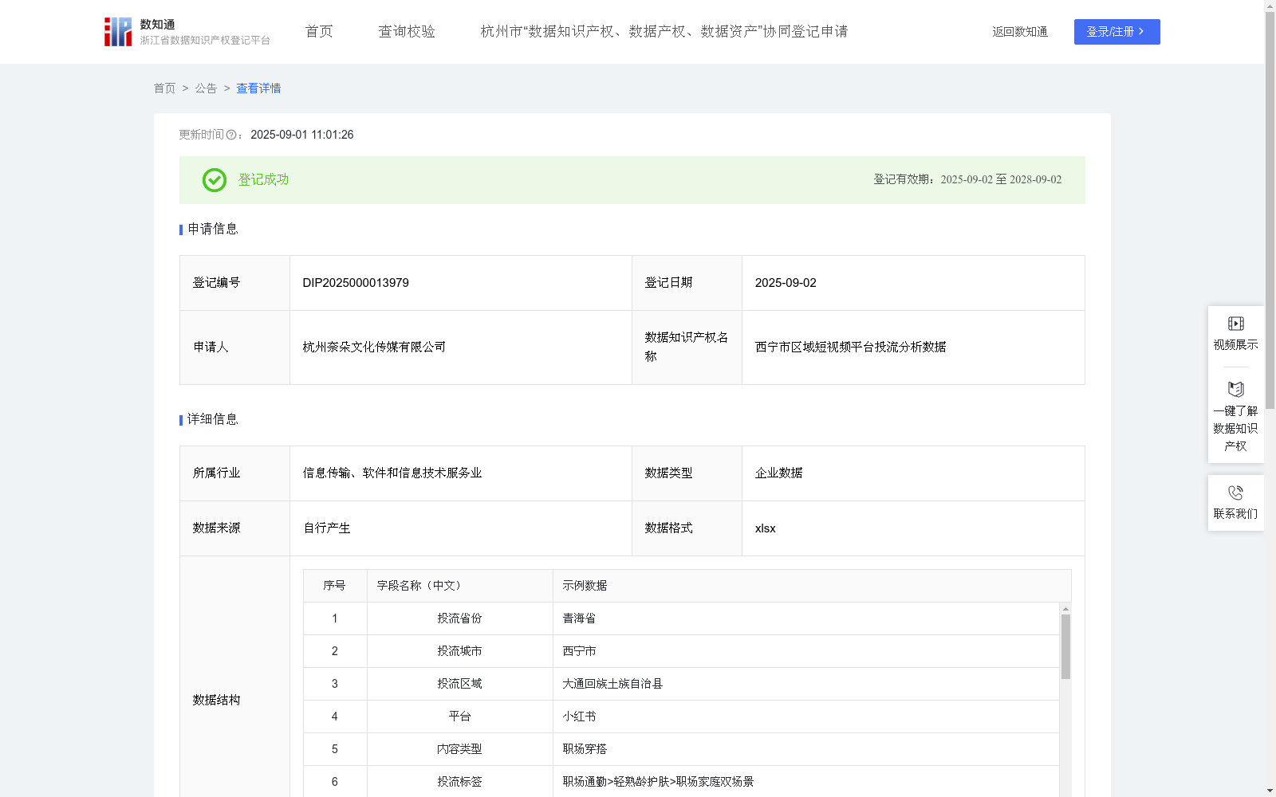
Task: Click xlsx data format value
Action: point(766,528)
